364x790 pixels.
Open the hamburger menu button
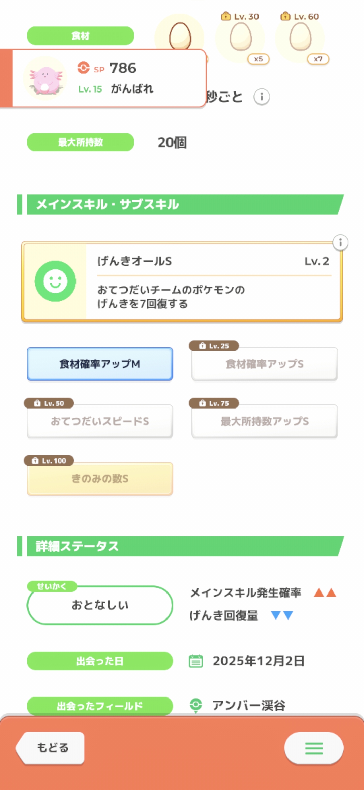point(314,748)
